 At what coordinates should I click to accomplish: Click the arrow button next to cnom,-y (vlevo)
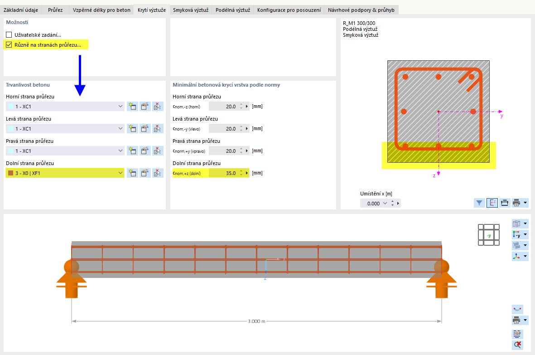(247, 129)
